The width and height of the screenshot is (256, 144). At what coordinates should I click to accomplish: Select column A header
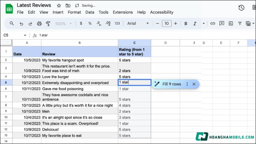coord(27,43)
